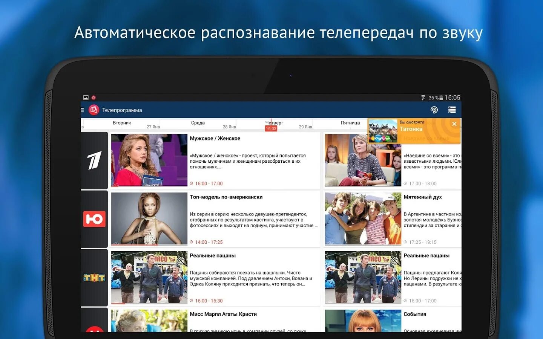Click the red app logo icon
Screen dimensions: 543x339
coord(94,110)
